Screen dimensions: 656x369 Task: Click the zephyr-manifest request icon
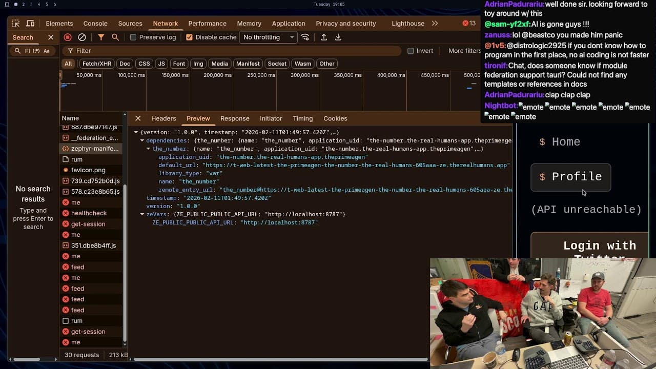coord(66,149)
